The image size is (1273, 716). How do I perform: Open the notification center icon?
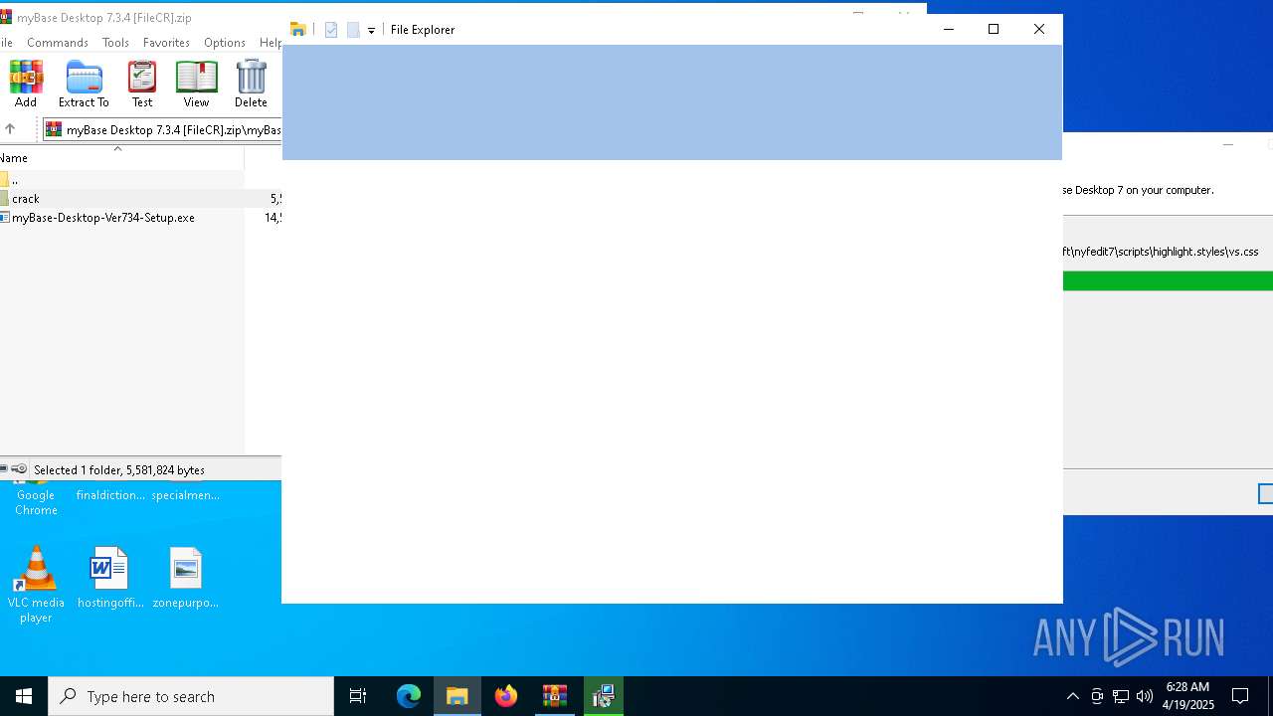coord(1240,696)
